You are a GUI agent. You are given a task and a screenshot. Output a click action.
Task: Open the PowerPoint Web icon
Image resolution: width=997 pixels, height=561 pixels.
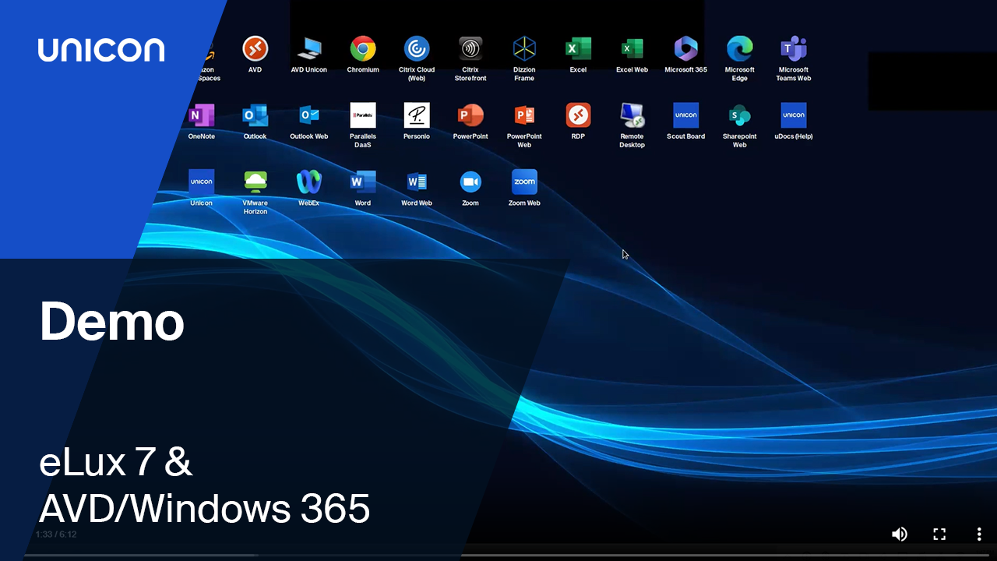(524, 115)
